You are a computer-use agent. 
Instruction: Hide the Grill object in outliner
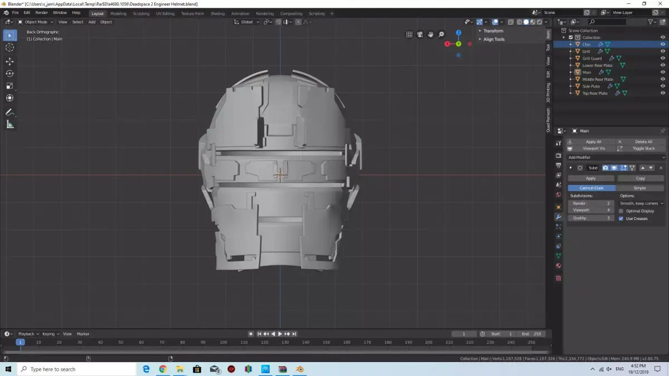pyautogui.click(x=662, y=51)
